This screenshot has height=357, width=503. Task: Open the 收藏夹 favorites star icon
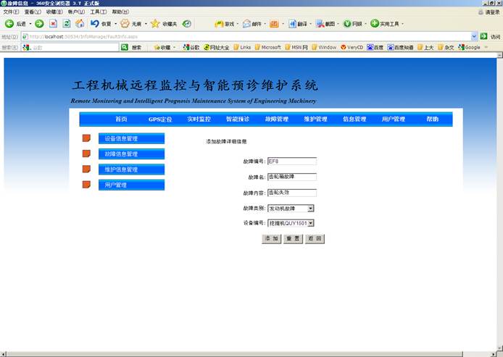155,24
